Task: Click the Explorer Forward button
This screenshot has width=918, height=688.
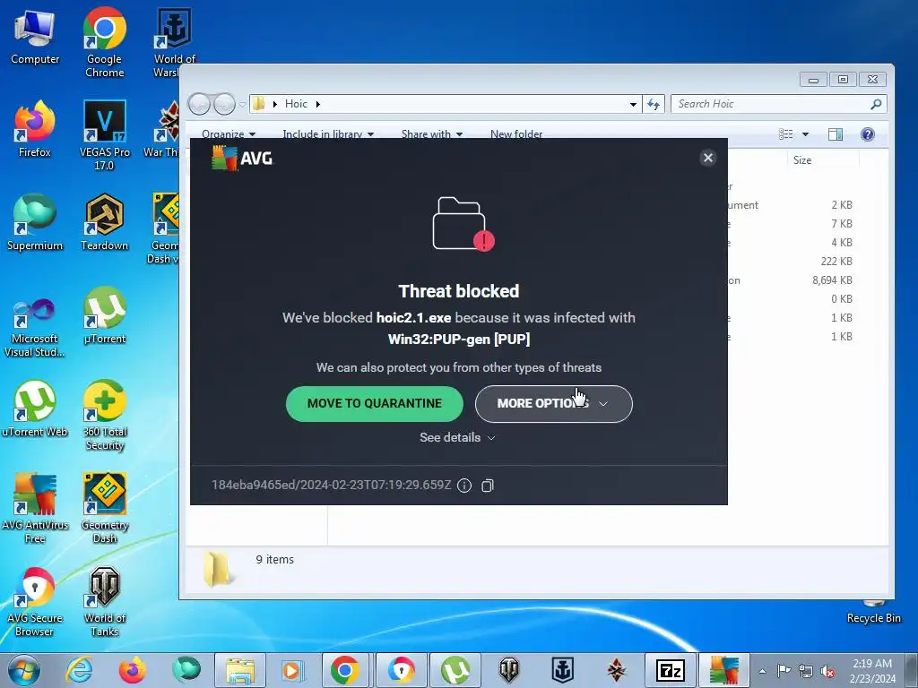Action: [224, 104]
